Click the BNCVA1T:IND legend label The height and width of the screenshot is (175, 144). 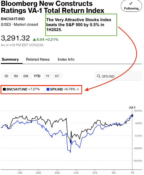(17, 89)
